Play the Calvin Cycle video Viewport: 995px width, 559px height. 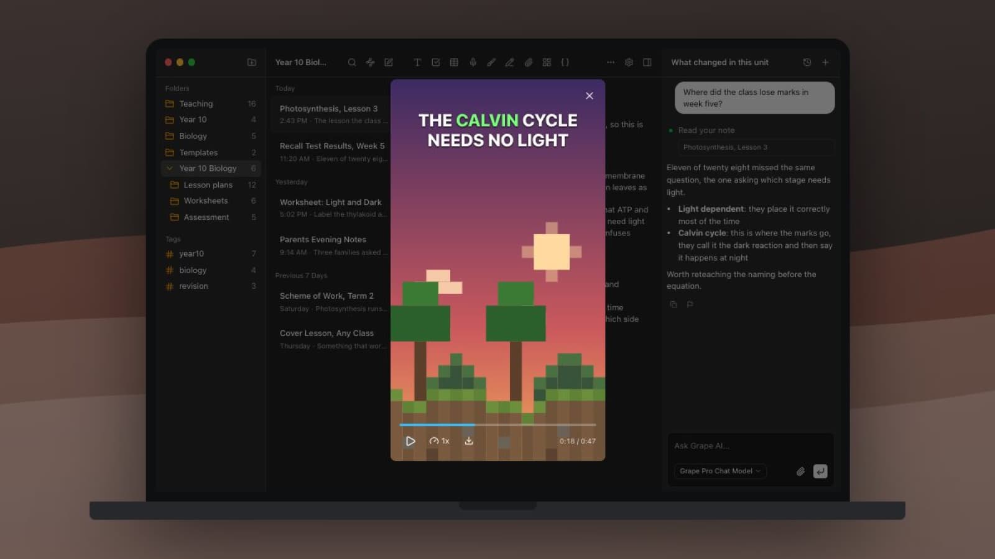point(410,441)
